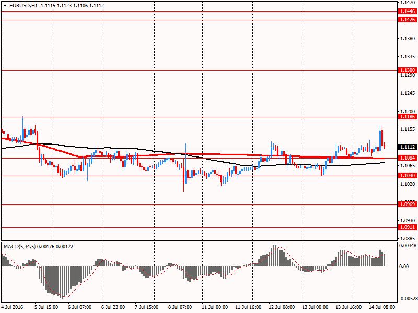Viewport: 418px width, 313px height.
Task: Click the 1.1380 price axis value
Action: point(407,39)
